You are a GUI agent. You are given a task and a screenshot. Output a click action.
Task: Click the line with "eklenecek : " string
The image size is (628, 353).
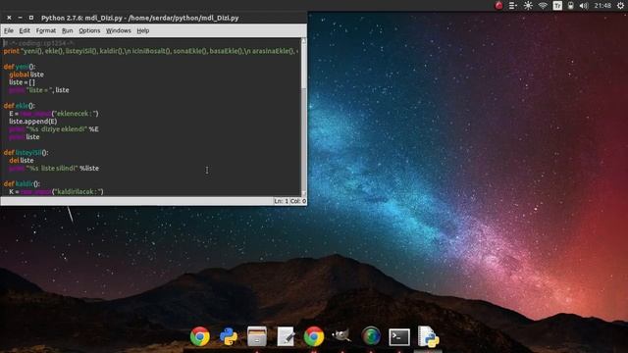coord(54,114)
